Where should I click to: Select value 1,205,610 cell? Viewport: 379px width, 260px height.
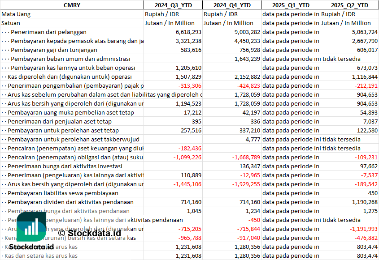click(x=173, y=68)
